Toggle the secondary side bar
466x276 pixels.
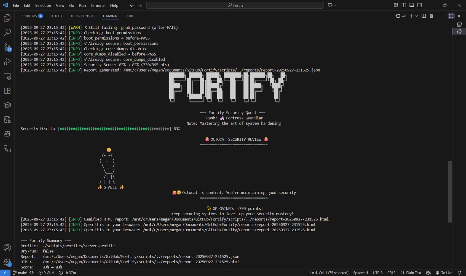pos(420,5)
